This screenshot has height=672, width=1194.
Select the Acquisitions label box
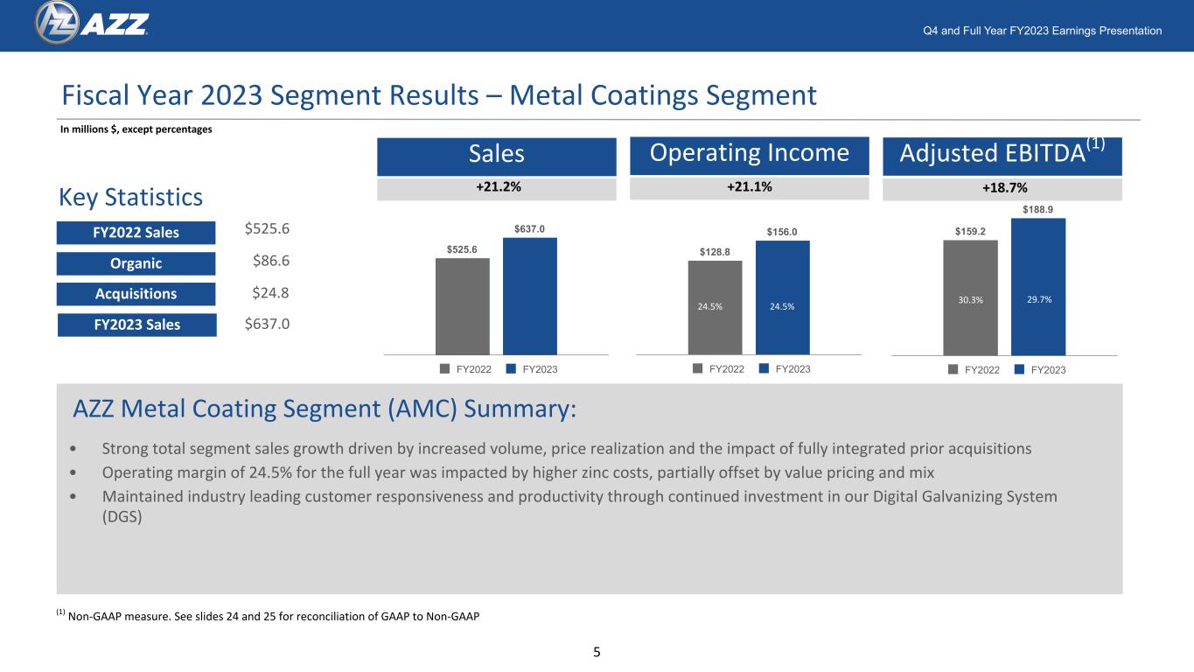136,294
